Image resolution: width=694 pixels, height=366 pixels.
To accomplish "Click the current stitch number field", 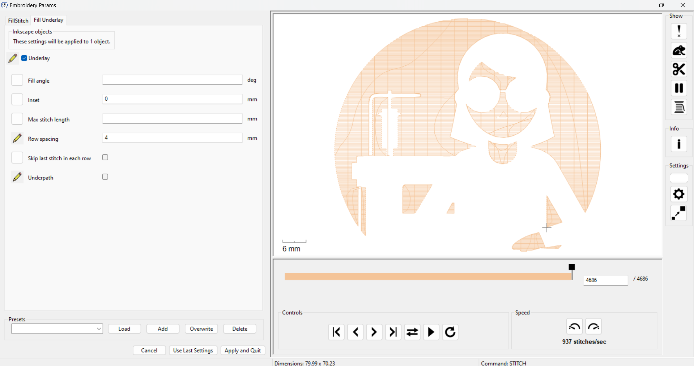I will point(605,280).
